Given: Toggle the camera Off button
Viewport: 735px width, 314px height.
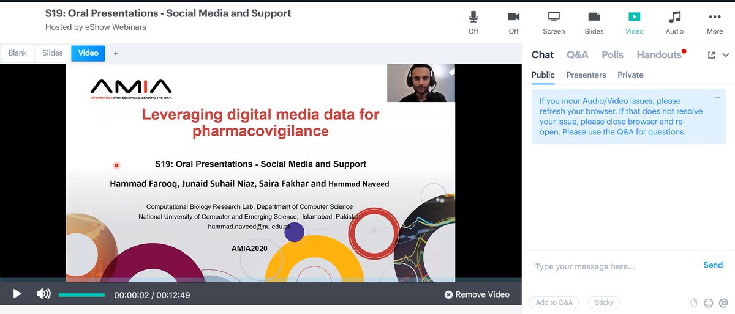Looking at the screenshot, I should coord(513,23).
